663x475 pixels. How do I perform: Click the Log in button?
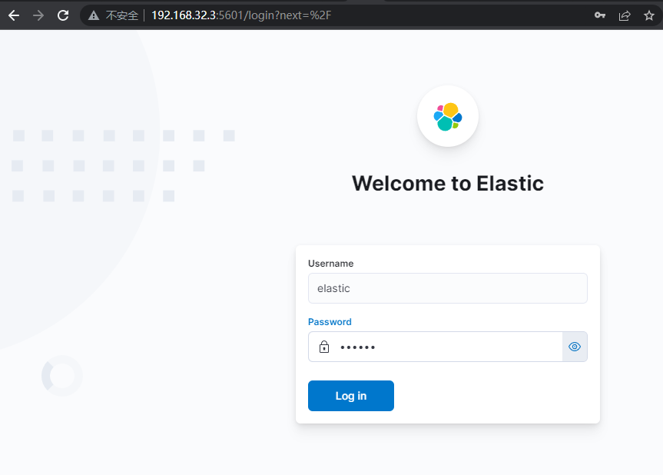pyautogui.click(x=351, y=396)
